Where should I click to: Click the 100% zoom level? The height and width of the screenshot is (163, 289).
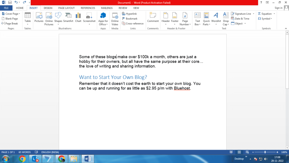pyautogui.click(x=284, y=152)
